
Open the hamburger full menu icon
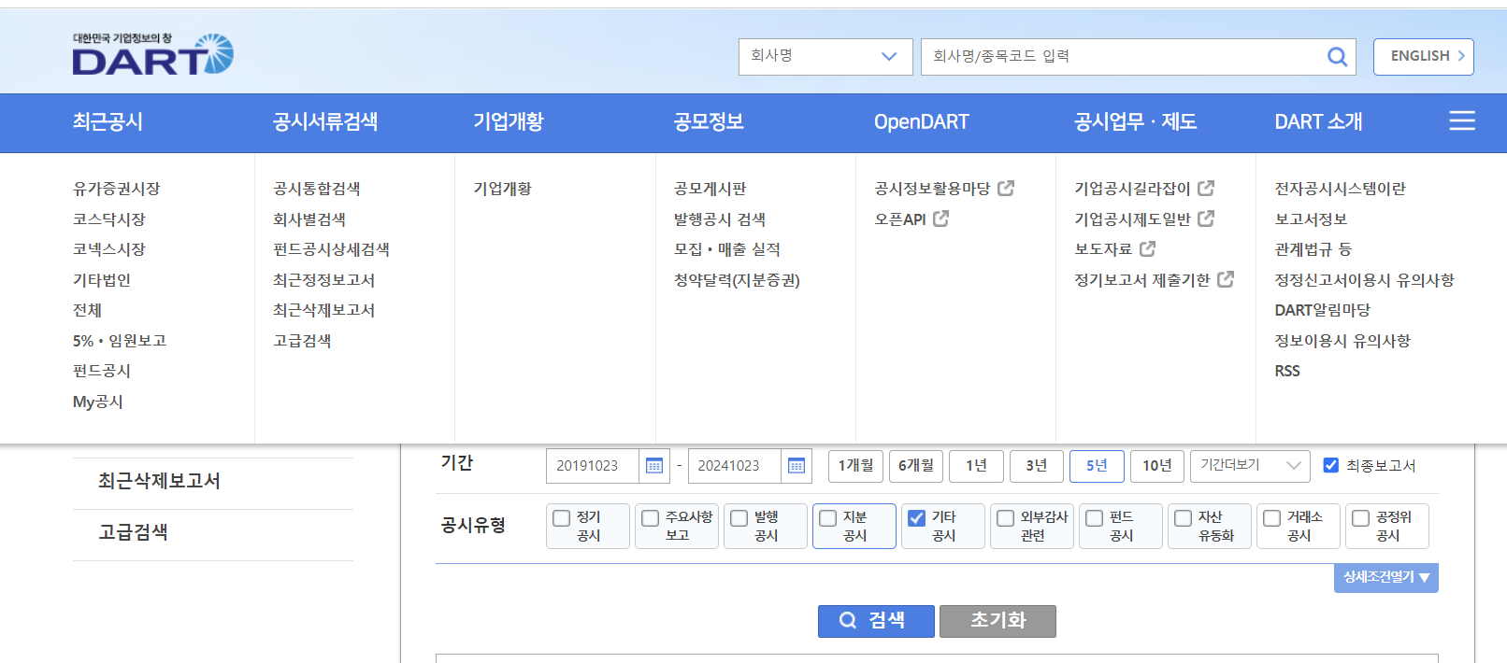pyautogui.click(x=1462, y=120)
